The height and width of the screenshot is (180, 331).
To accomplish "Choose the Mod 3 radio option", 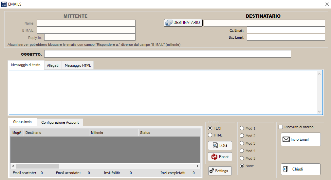I will tap(242, 143).
